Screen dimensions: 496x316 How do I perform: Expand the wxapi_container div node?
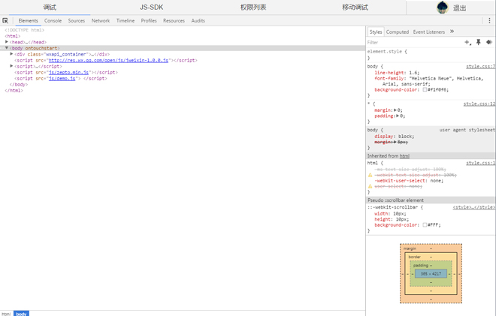tap(12, 54)
